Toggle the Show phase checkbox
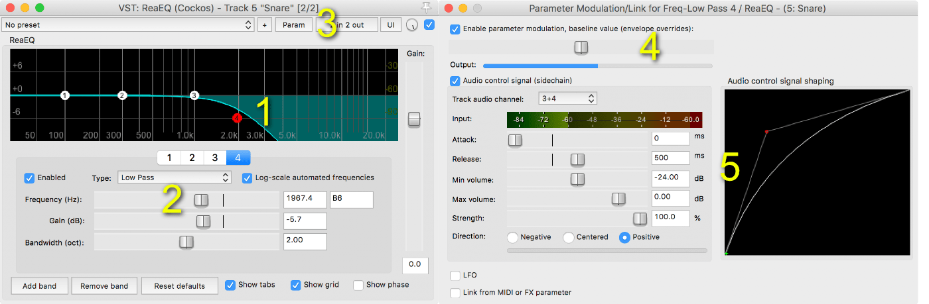Image resolution: width=929 pixels, height=304 pixels. [x=358, y=285]
